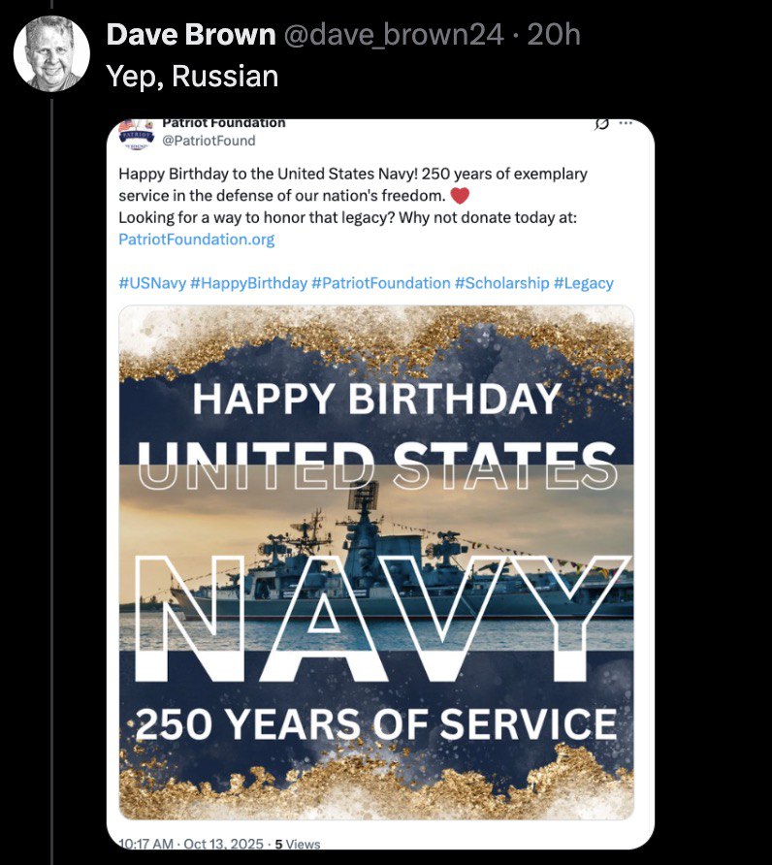Click the #Scholarship hashtag
The image size is (772, 865).
501,283
